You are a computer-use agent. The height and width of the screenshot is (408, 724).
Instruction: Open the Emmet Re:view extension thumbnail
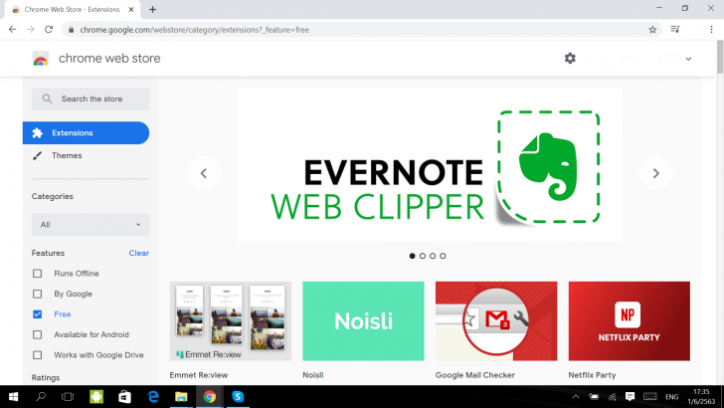tap(231, 321)
